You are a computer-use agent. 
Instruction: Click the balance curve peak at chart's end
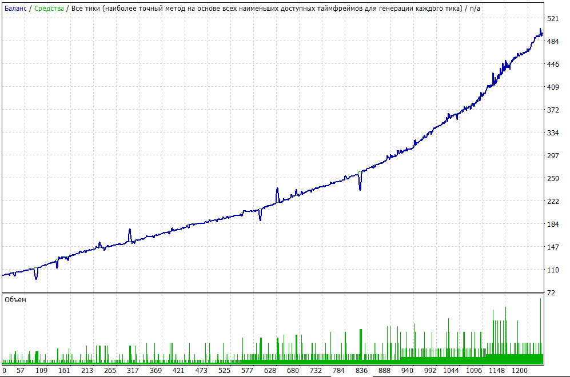(540, 31)
